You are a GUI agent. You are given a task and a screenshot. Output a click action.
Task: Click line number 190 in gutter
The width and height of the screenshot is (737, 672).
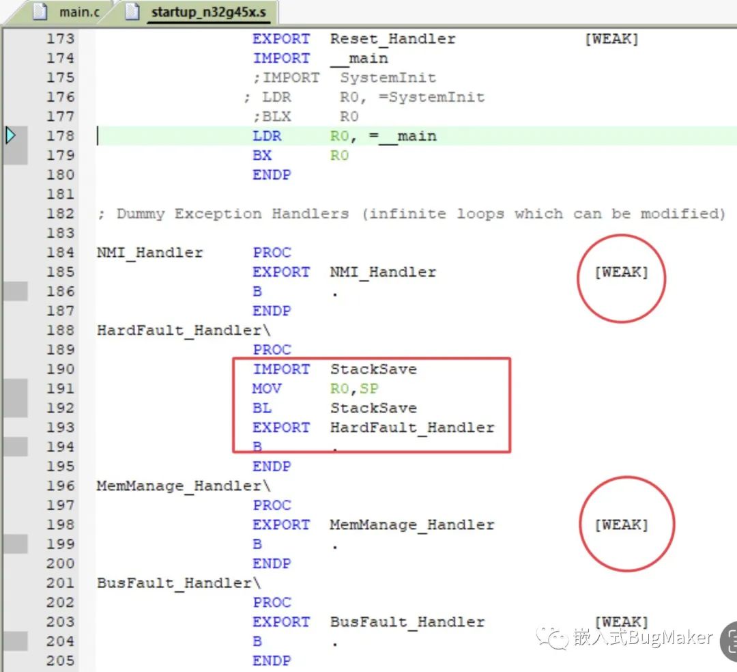click(60, 369)
